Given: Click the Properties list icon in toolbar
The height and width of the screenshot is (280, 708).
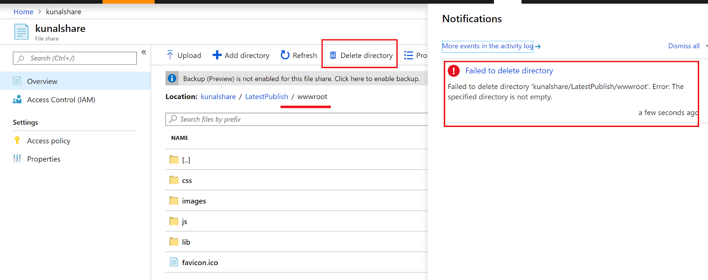Looking at the screenshot, I should click(x=408, y=55).
